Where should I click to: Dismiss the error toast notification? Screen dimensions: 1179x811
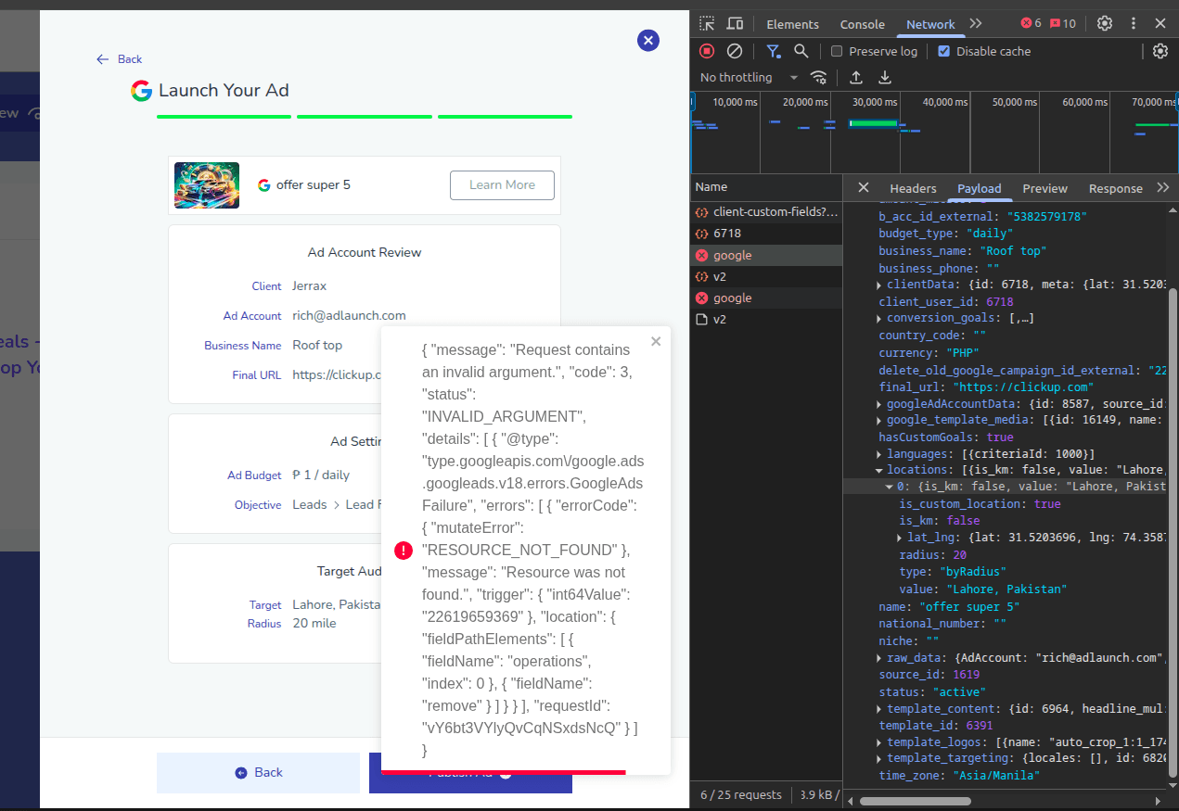[656, 341]
